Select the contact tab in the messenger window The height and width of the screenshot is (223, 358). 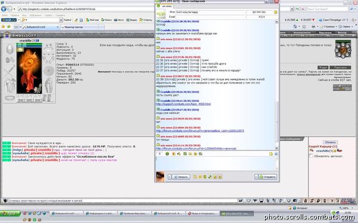point(164,6)
